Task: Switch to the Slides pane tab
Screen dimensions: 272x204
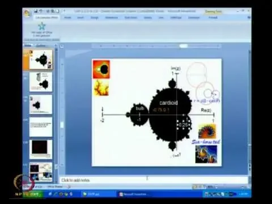Action: [x=28, y=45]
